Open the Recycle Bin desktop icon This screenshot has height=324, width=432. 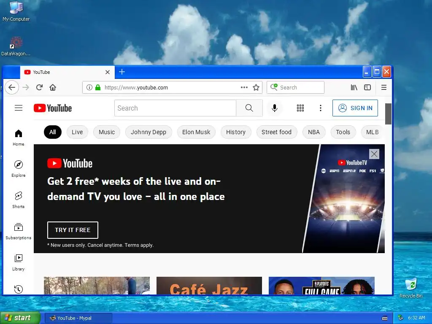pyautogui.click(x=411, y=288)
